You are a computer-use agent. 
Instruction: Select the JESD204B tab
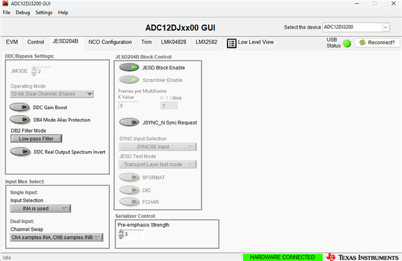(x=65, y=41)
